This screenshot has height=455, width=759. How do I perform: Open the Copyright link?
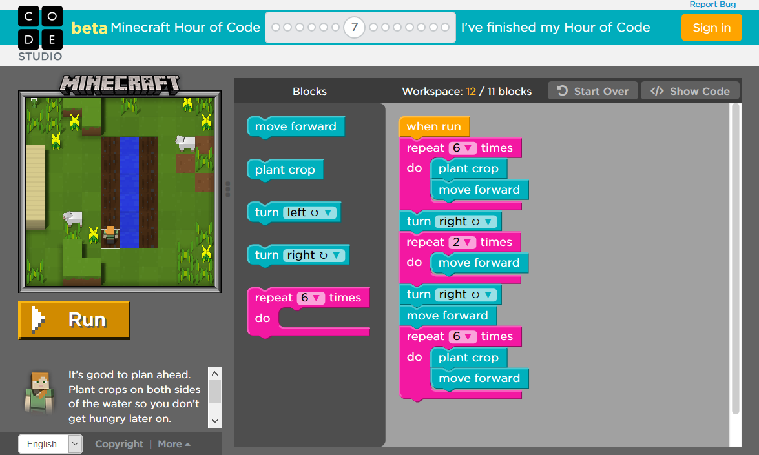tap(119, 444)
